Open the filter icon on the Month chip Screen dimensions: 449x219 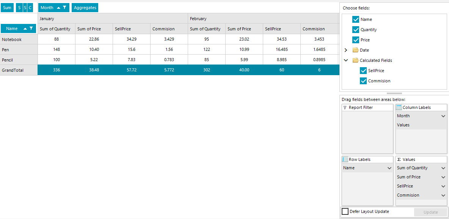[64, 8]
